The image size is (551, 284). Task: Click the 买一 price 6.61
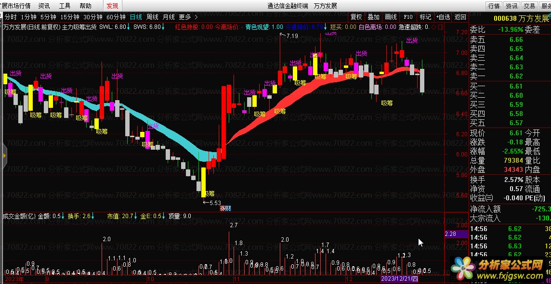point(516,86)
